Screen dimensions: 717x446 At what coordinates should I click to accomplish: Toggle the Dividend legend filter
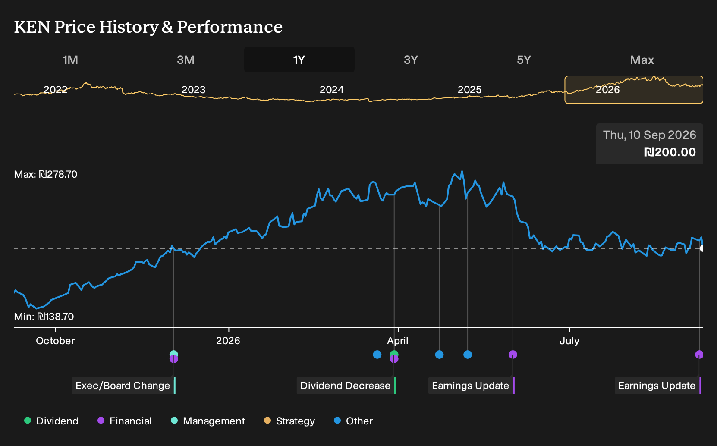click(x=51, y=421)
